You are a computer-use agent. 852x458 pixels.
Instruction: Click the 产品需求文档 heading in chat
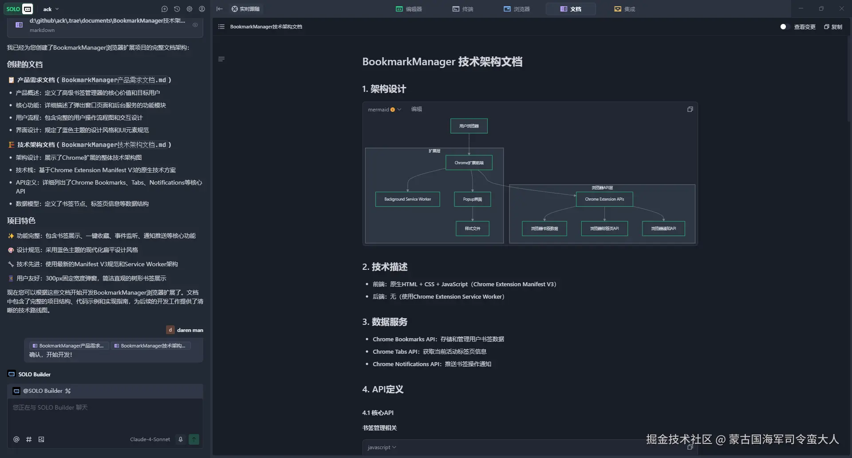89,80
